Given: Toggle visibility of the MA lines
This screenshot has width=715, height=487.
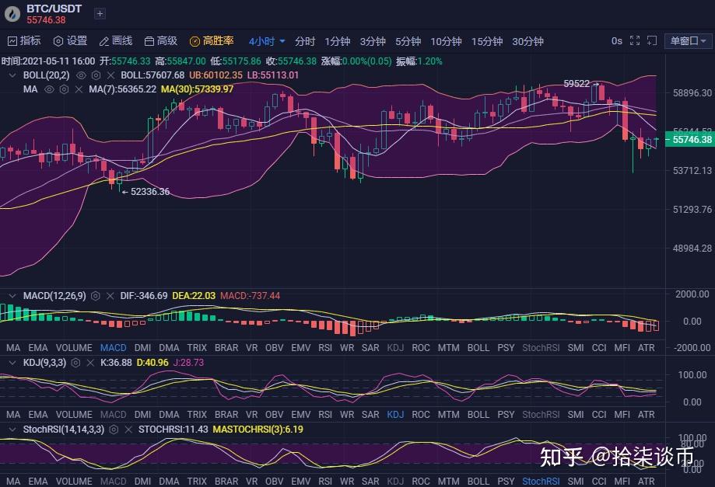Looking at the screenshot, I should (x=49, y=89).
